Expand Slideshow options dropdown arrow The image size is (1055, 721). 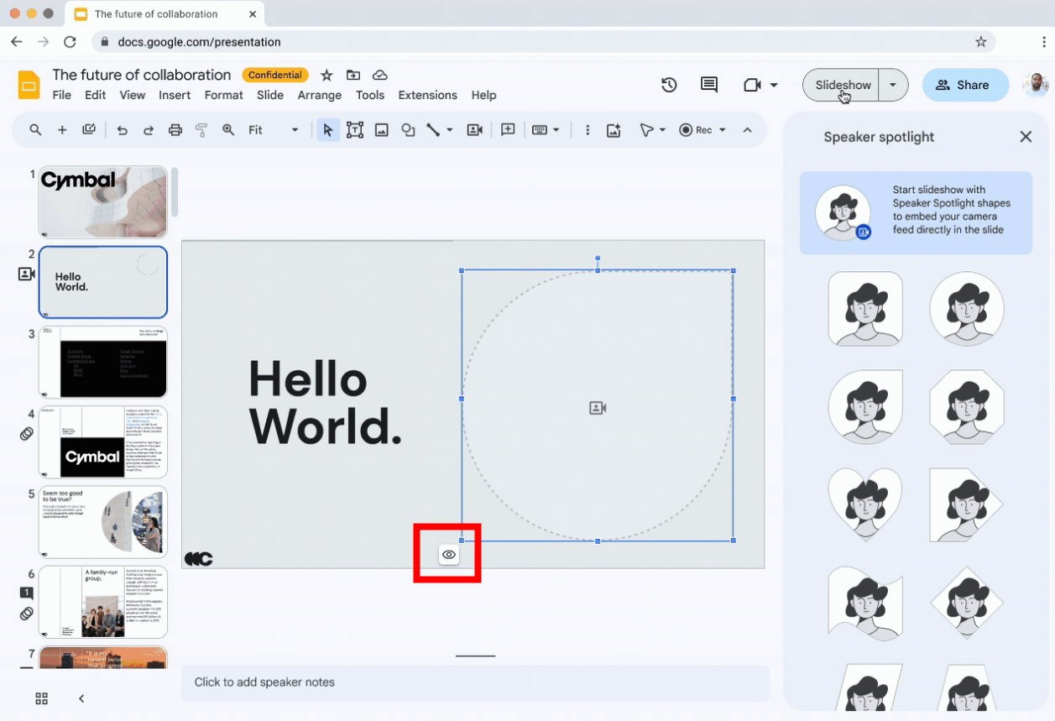pyautogui.click(x=893, y=85)
